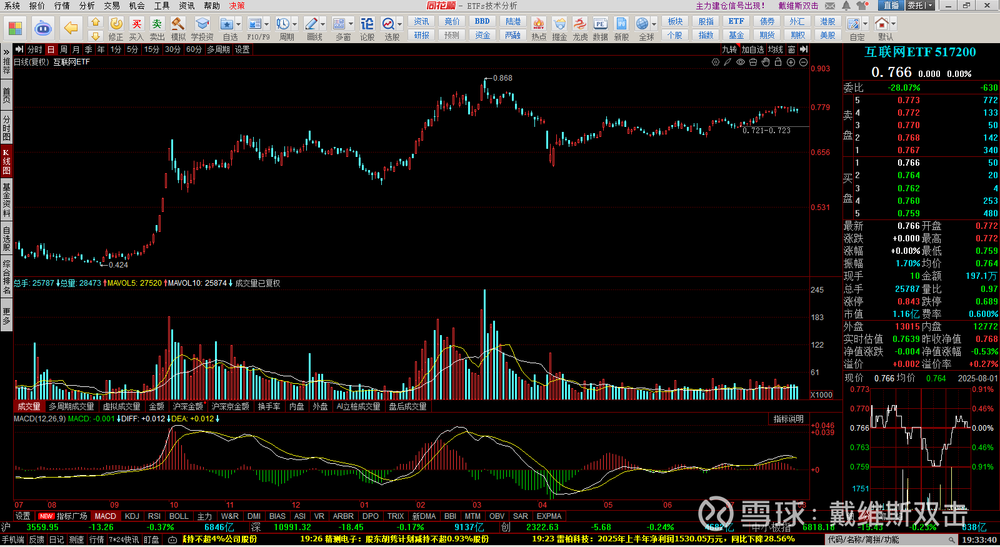Open the 论股 discussion icon
The height and width of the screenshot is (547, 1000).
tap(367, 24)
